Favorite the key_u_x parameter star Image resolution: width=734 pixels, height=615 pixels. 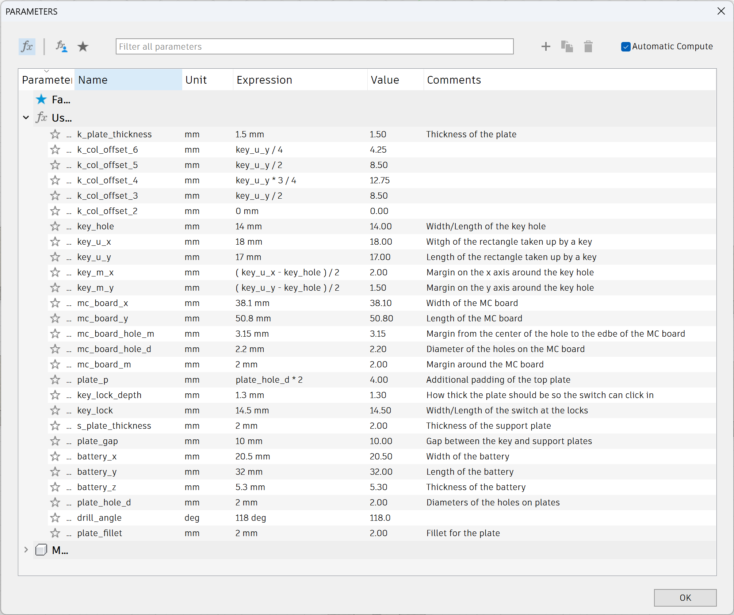click(55, 242)
